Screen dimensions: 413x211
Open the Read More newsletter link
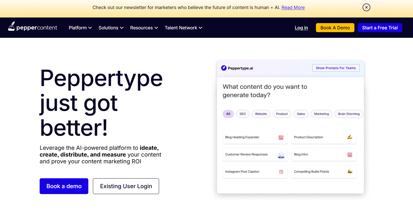click(x=293, y=7)
